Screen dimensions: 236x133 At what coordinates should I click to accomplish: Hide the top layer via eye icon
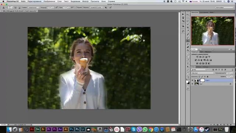click(x=192, y=81)
